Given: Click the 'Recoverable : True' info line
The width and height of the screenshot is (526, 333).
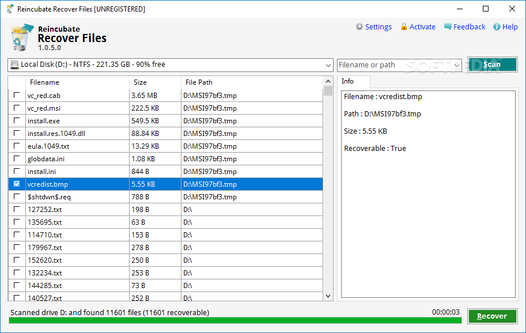Looking at the screenshot, I should pyautogui.click(x=375, y=148).
